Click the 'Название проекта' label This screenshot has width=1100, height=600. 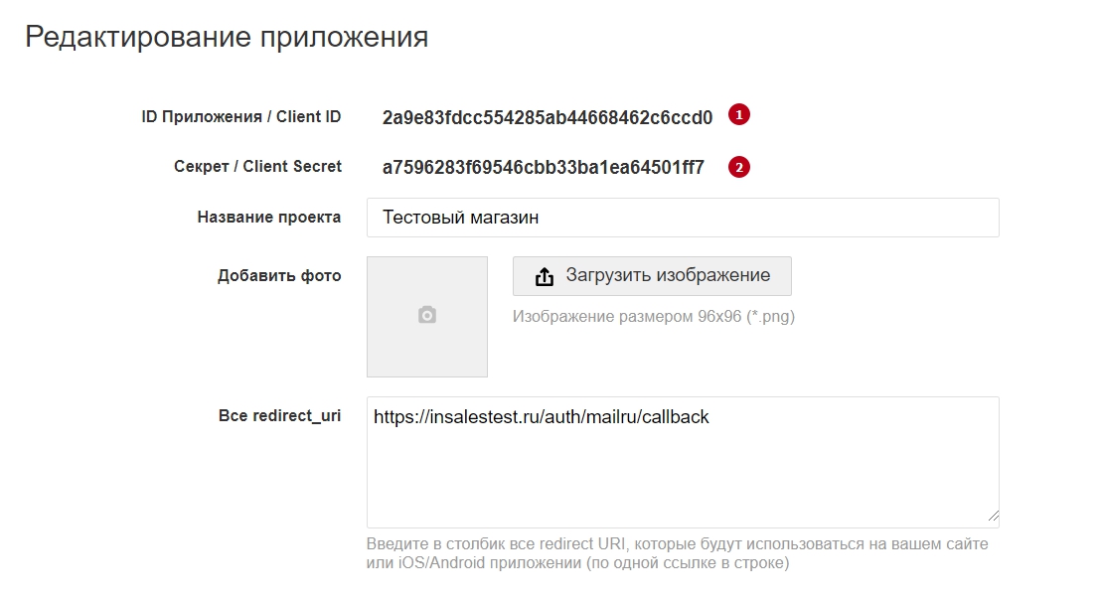pyautogui.click(x=268, y=218)
